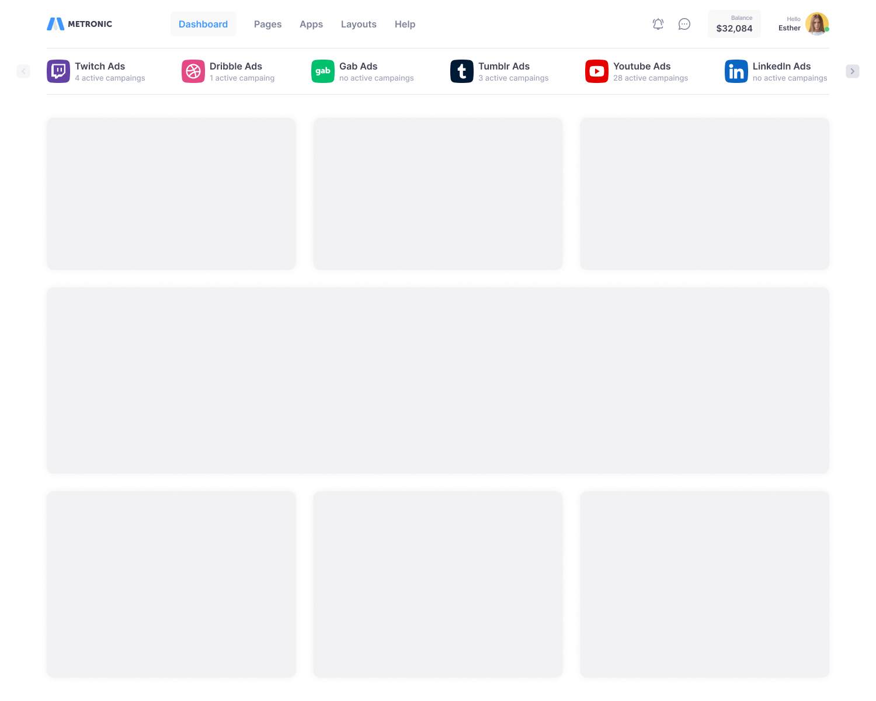Screen dimensions: 876x701
Task: Open the Pages menu
Action: [267, 24]
